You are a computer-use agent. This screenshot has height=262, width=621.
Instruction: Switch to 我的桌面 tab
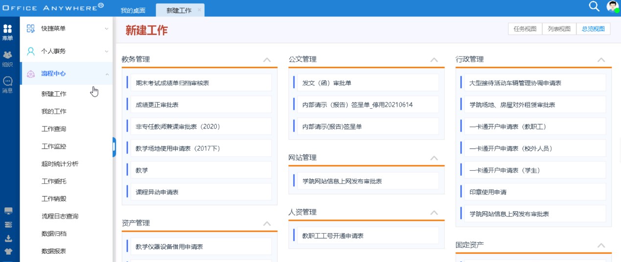133,10
